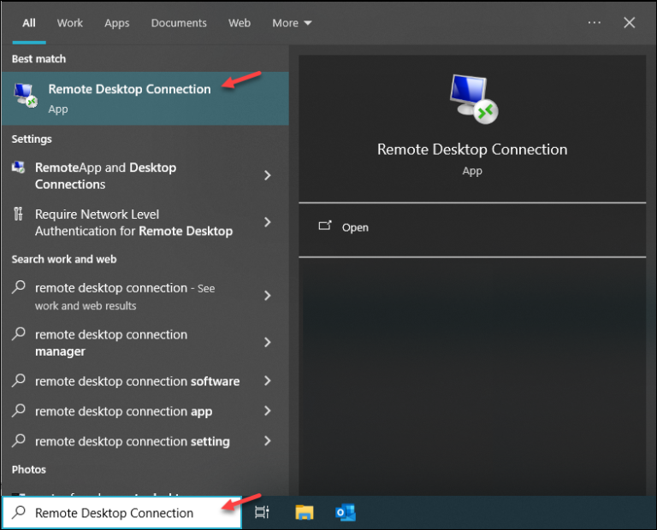The height and width of the screenshot is (530, 657).
Task: Click search icon beside 'connection setting' suggestion
Action: [x=19, y=440]
